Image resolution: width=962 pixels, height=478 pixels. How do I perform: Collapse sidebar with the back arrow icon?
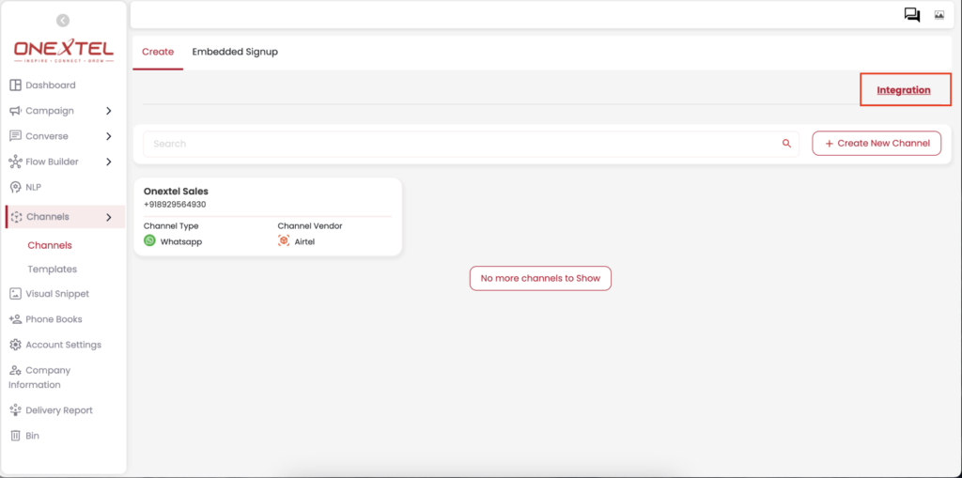(63, 21)
